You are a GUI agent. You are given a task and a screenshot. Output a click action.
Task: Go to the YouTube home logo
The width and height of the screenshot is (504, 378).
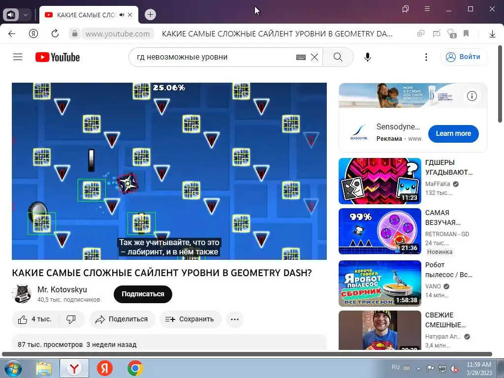coord(58,57)
